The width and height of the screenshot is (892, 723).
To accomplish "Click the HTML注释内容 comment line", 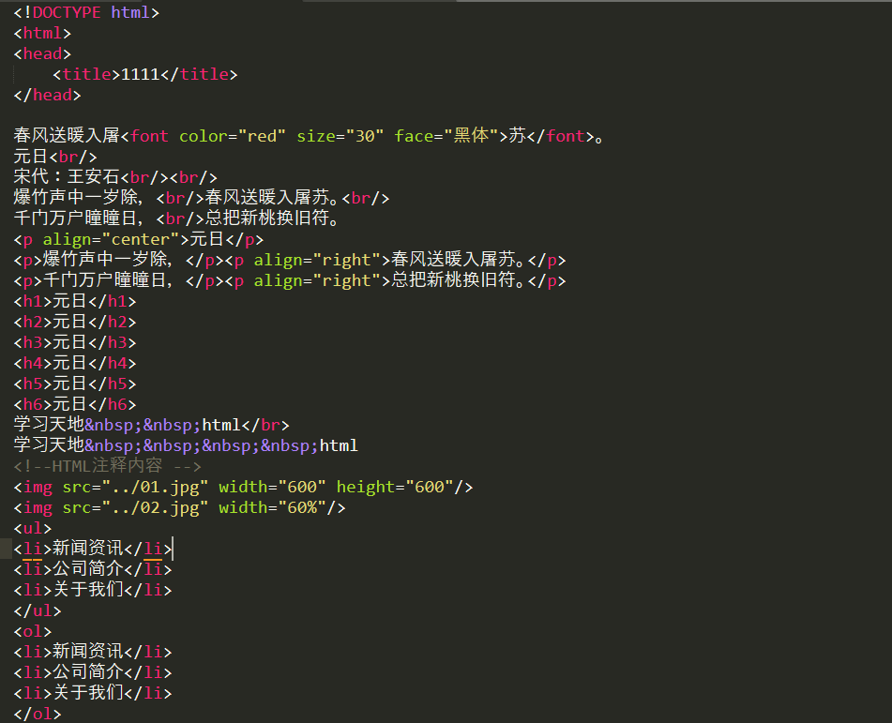I will click(108, 466).
